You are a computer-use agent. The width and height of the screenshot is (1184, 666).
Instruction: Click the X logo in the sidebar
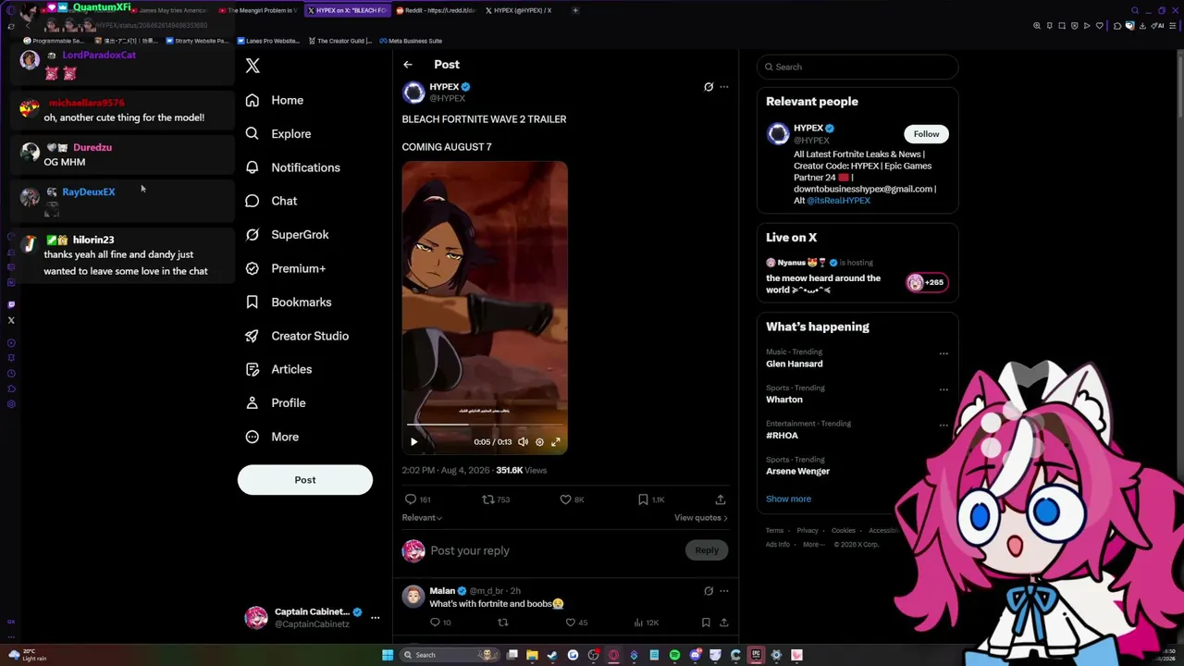pos(253,66)
